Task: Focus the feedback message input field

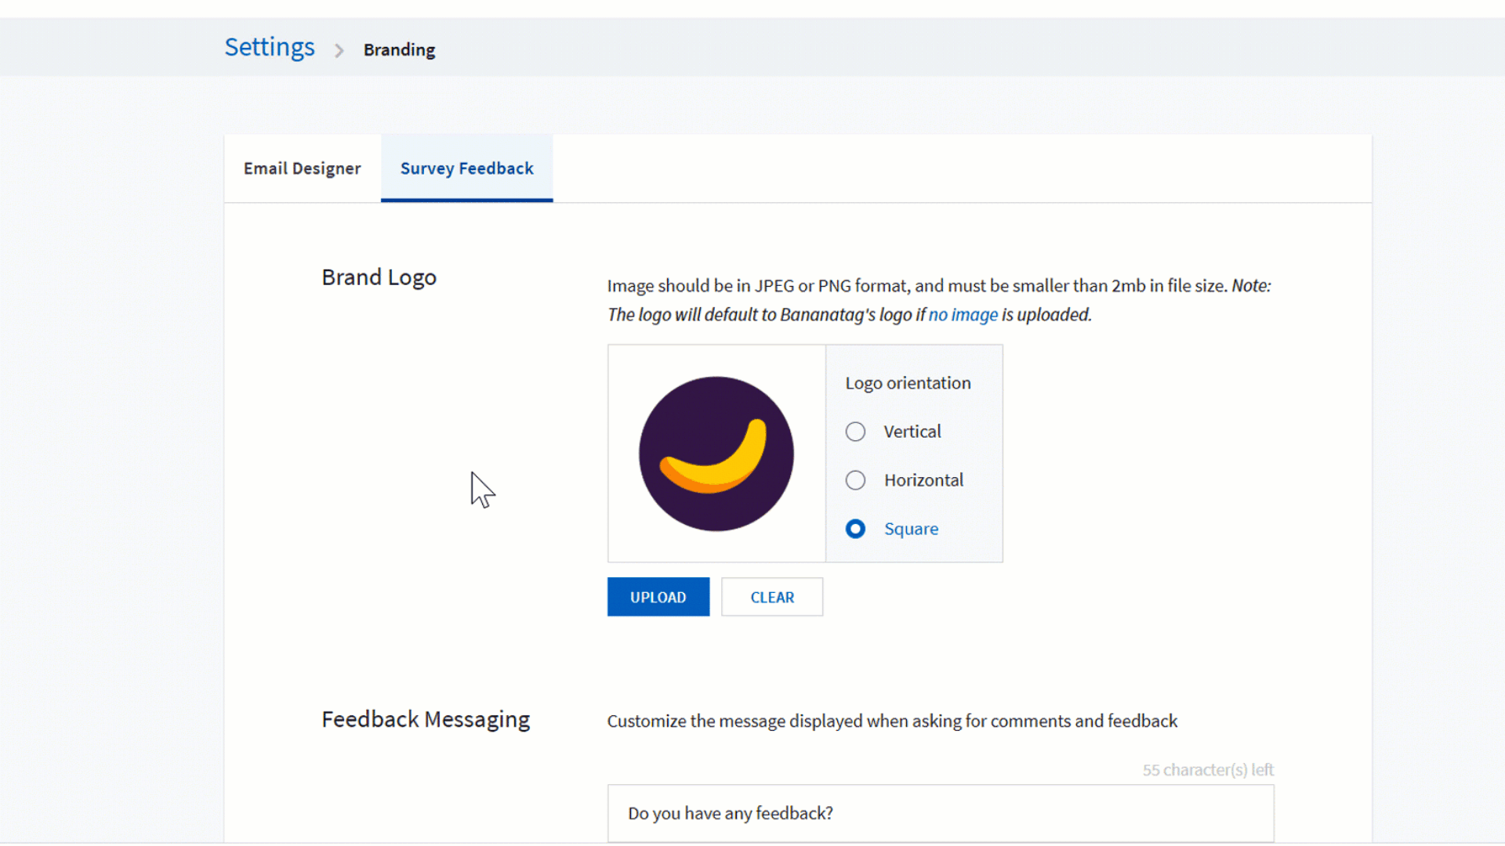Action: (x=941, y=813)
